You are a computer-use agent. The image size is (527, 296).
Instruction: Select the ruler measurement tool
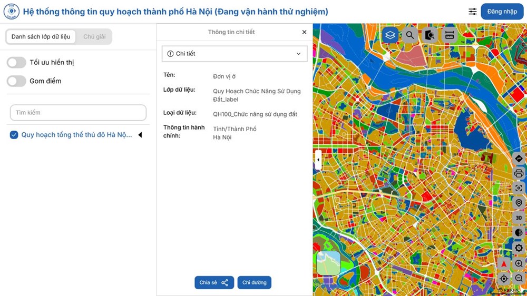click(x=450, y=35)
